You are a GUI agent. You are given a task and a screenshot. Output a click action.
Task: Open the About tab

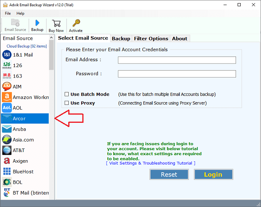179,39
